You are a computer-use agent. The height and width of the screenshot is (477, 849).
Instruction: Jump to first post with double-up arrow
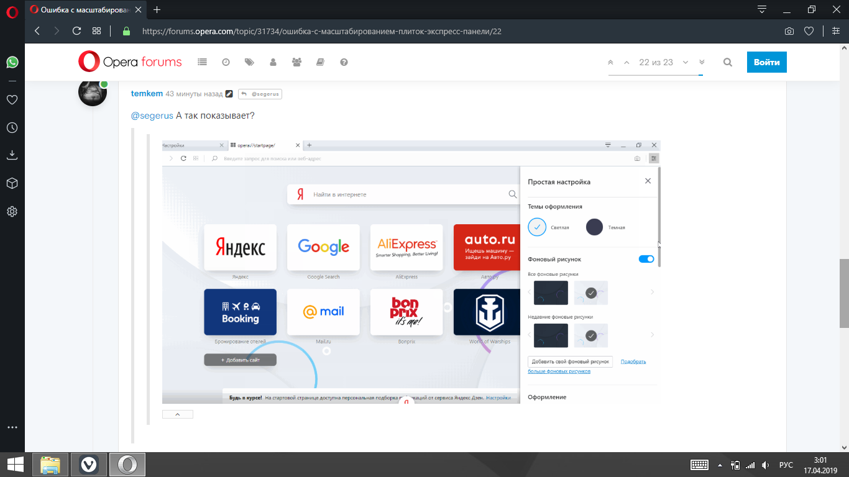pos(610,62)
